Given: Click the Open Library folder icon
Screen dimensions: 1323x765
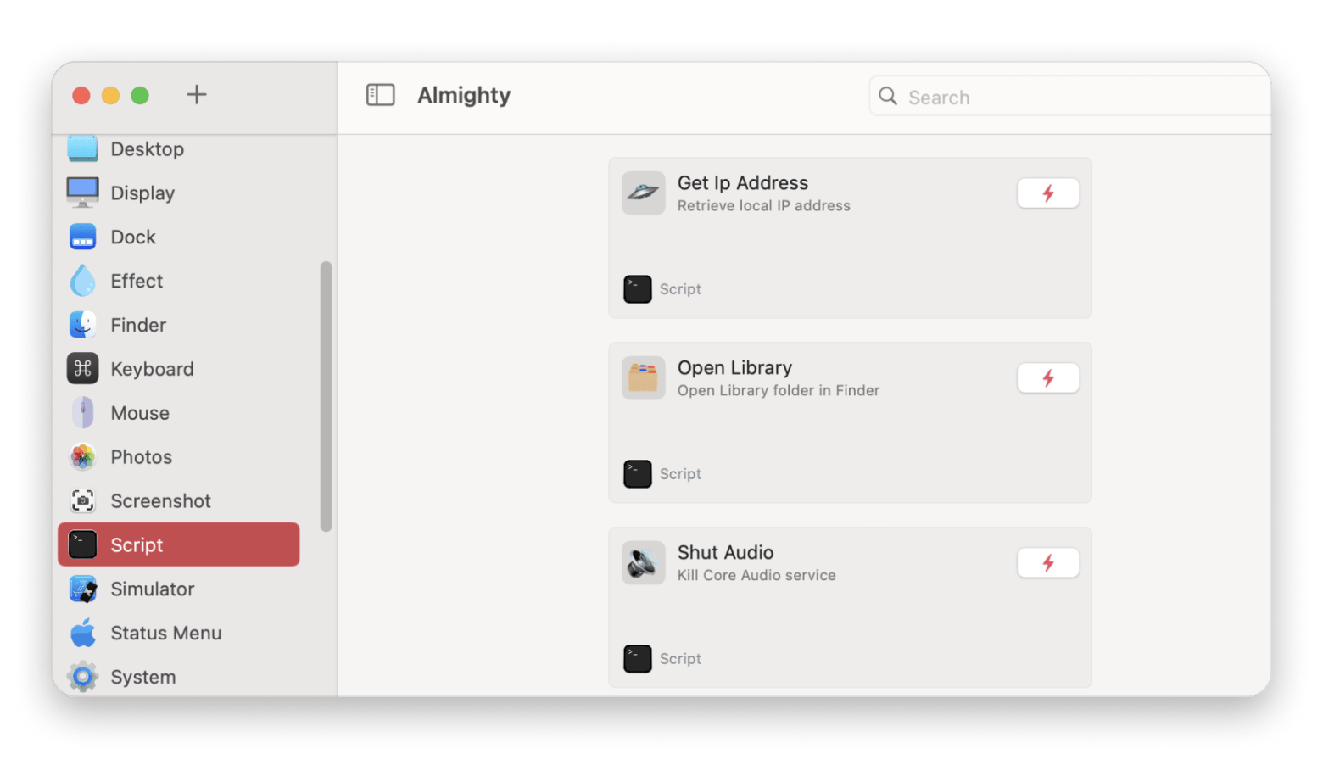Looking at the screenshot, I should coord(643,377).
